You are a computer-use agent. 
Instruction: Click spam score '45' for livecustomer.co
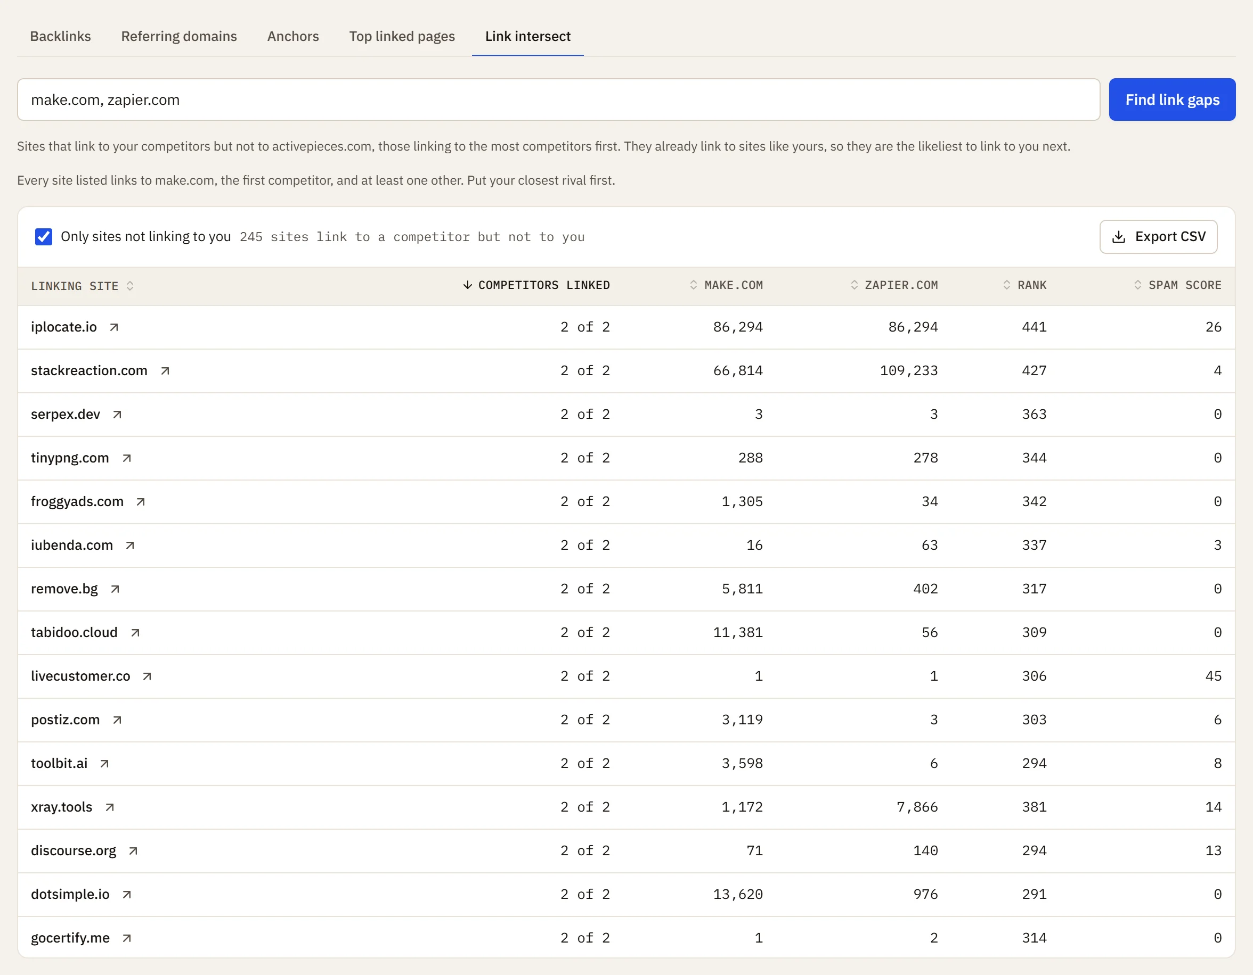(1214, 676)
